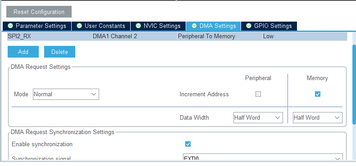Viewport: 356px width, 166px height.
Task: Select the SPI2_RX DMA request row
Action: (x=177, y=36)
